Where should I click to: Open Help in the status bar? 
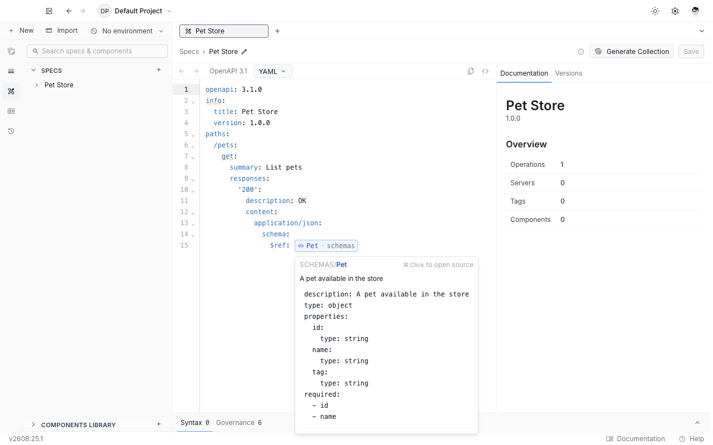[x=691, y=439]
